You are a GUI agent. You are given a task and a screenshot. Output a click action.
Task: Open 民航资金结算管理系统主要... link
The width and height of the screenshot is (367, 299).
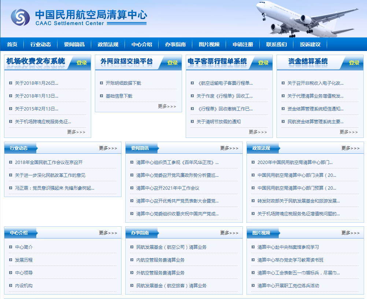315,122
